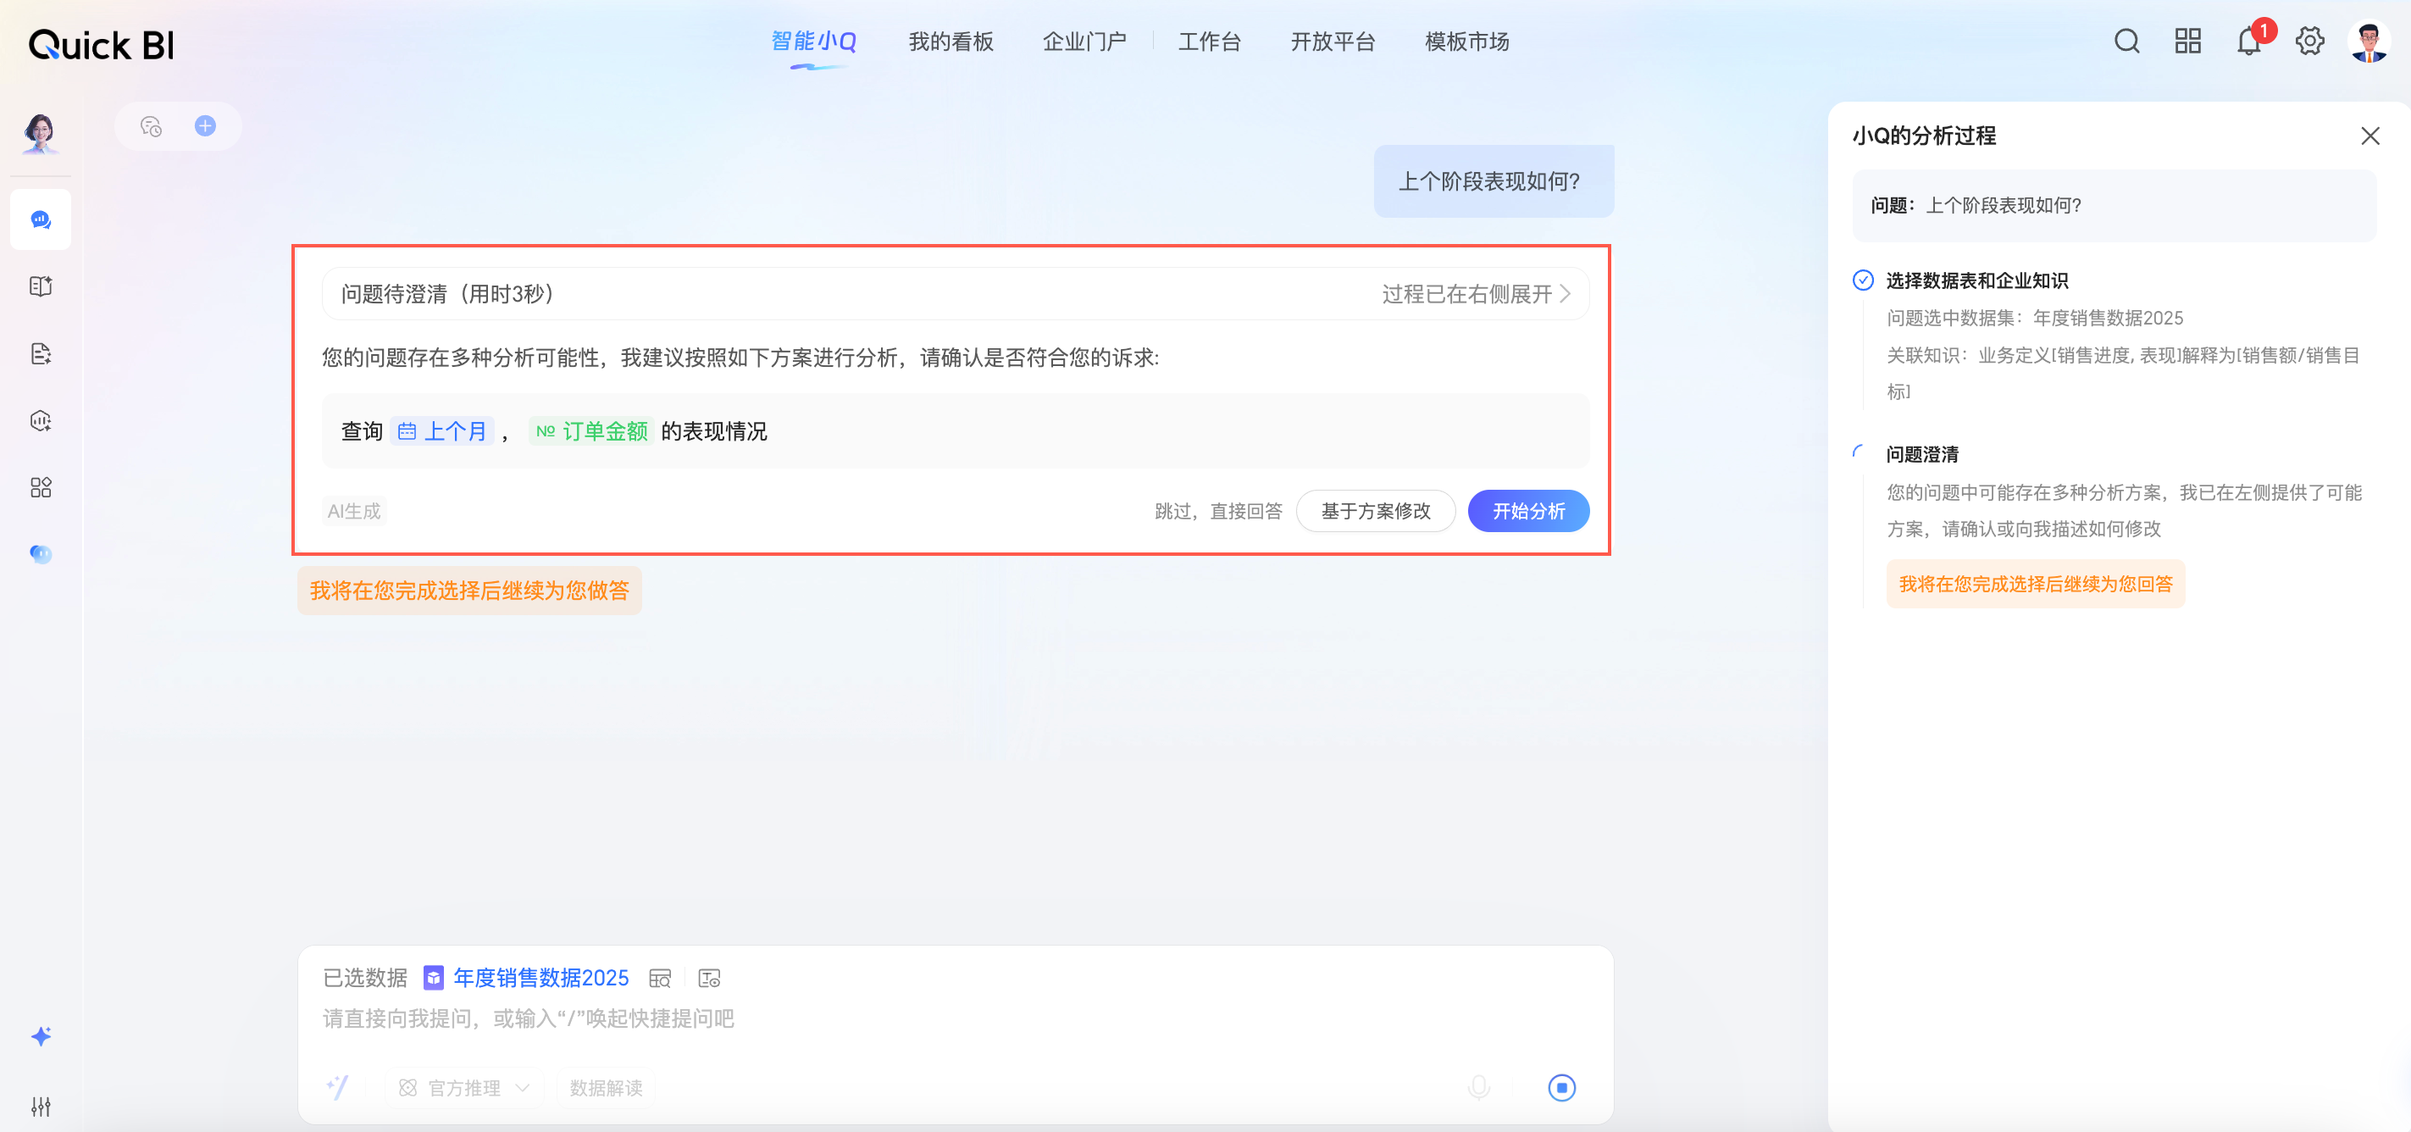Switch to 我的看板 tab
The height and width of the screenshot is (1132, 2411).
click(950, 42)
